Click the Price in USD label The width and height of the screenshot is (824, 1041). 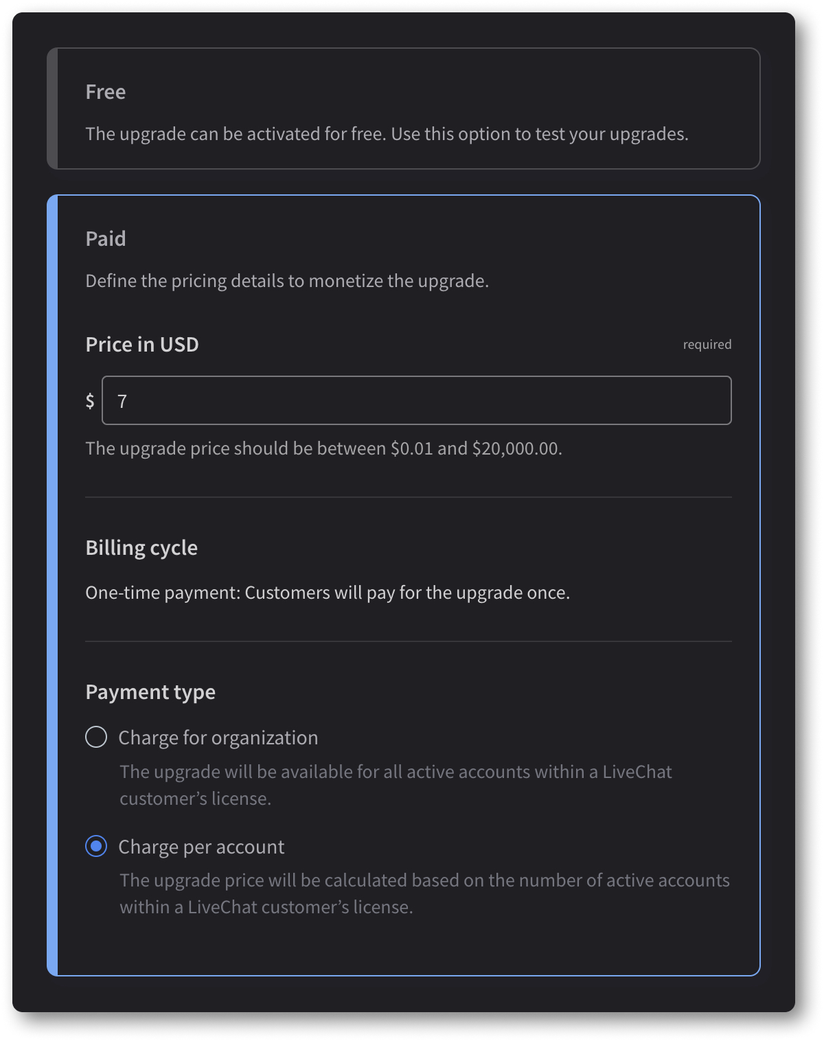click(x=141, y=344)
